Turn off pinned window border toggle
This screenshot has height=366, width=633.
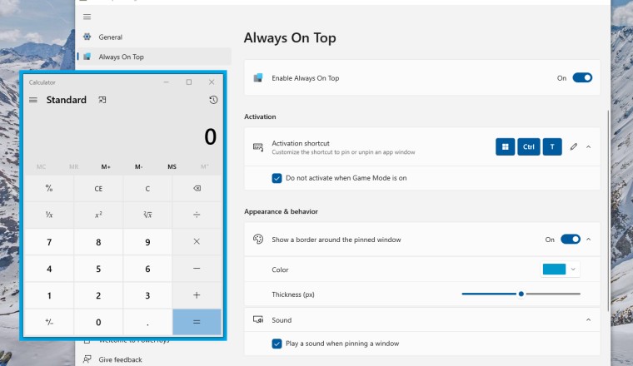571,240
